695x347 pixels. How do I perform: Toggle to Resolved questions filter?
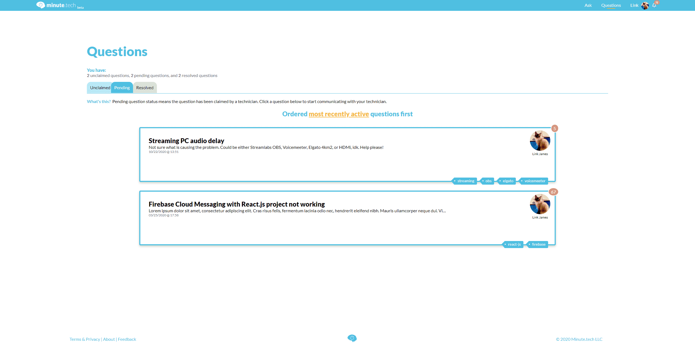pos(144,88)
